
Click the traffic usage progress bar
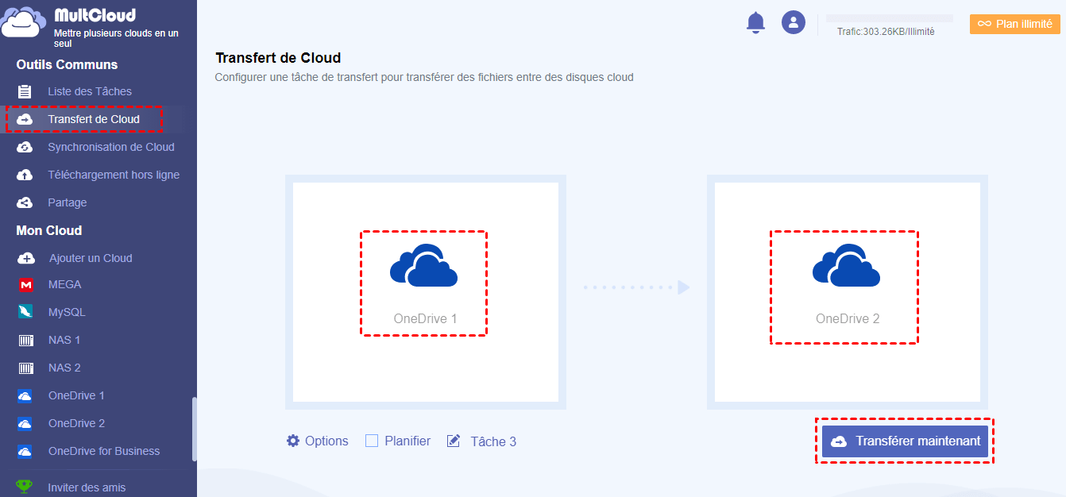point(889,17)
